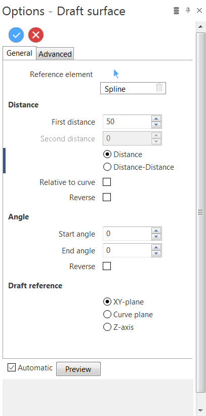Viewport: 206px width, 416px height.
Task: Toggle the Automatic checkbox
Action: point(12,367)
